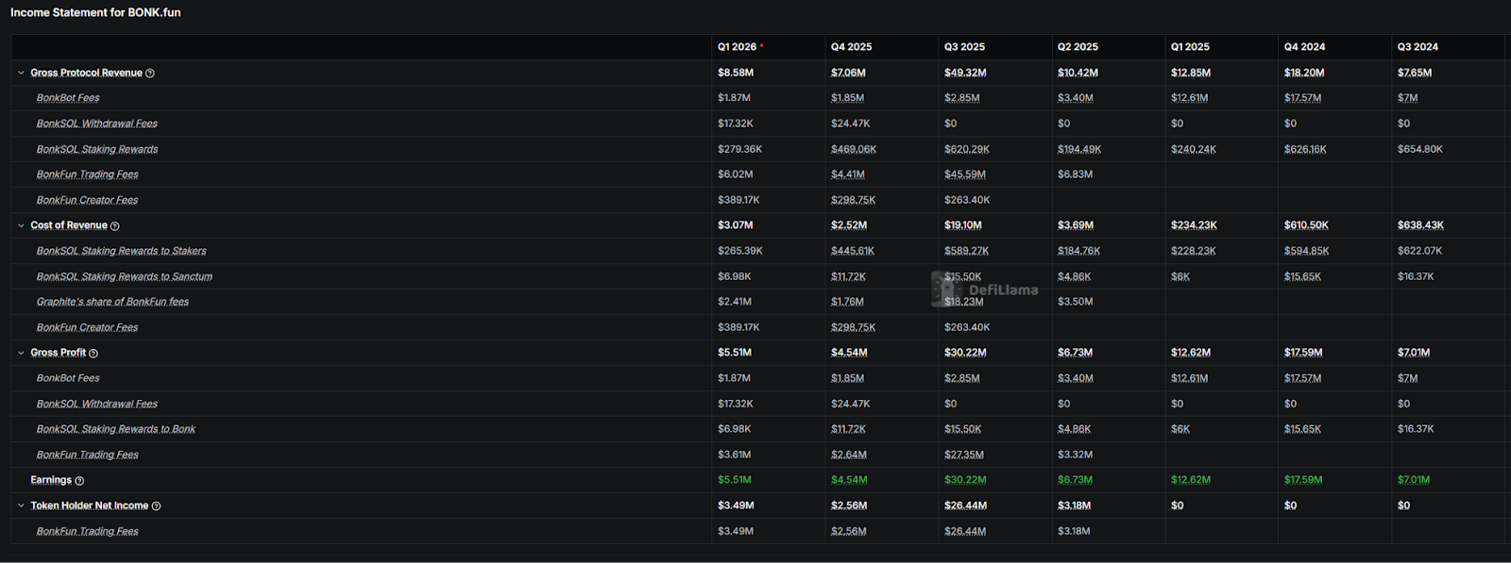Click the question-mark icon next to Earnings

pyautogui.click(x=80, y=480)
